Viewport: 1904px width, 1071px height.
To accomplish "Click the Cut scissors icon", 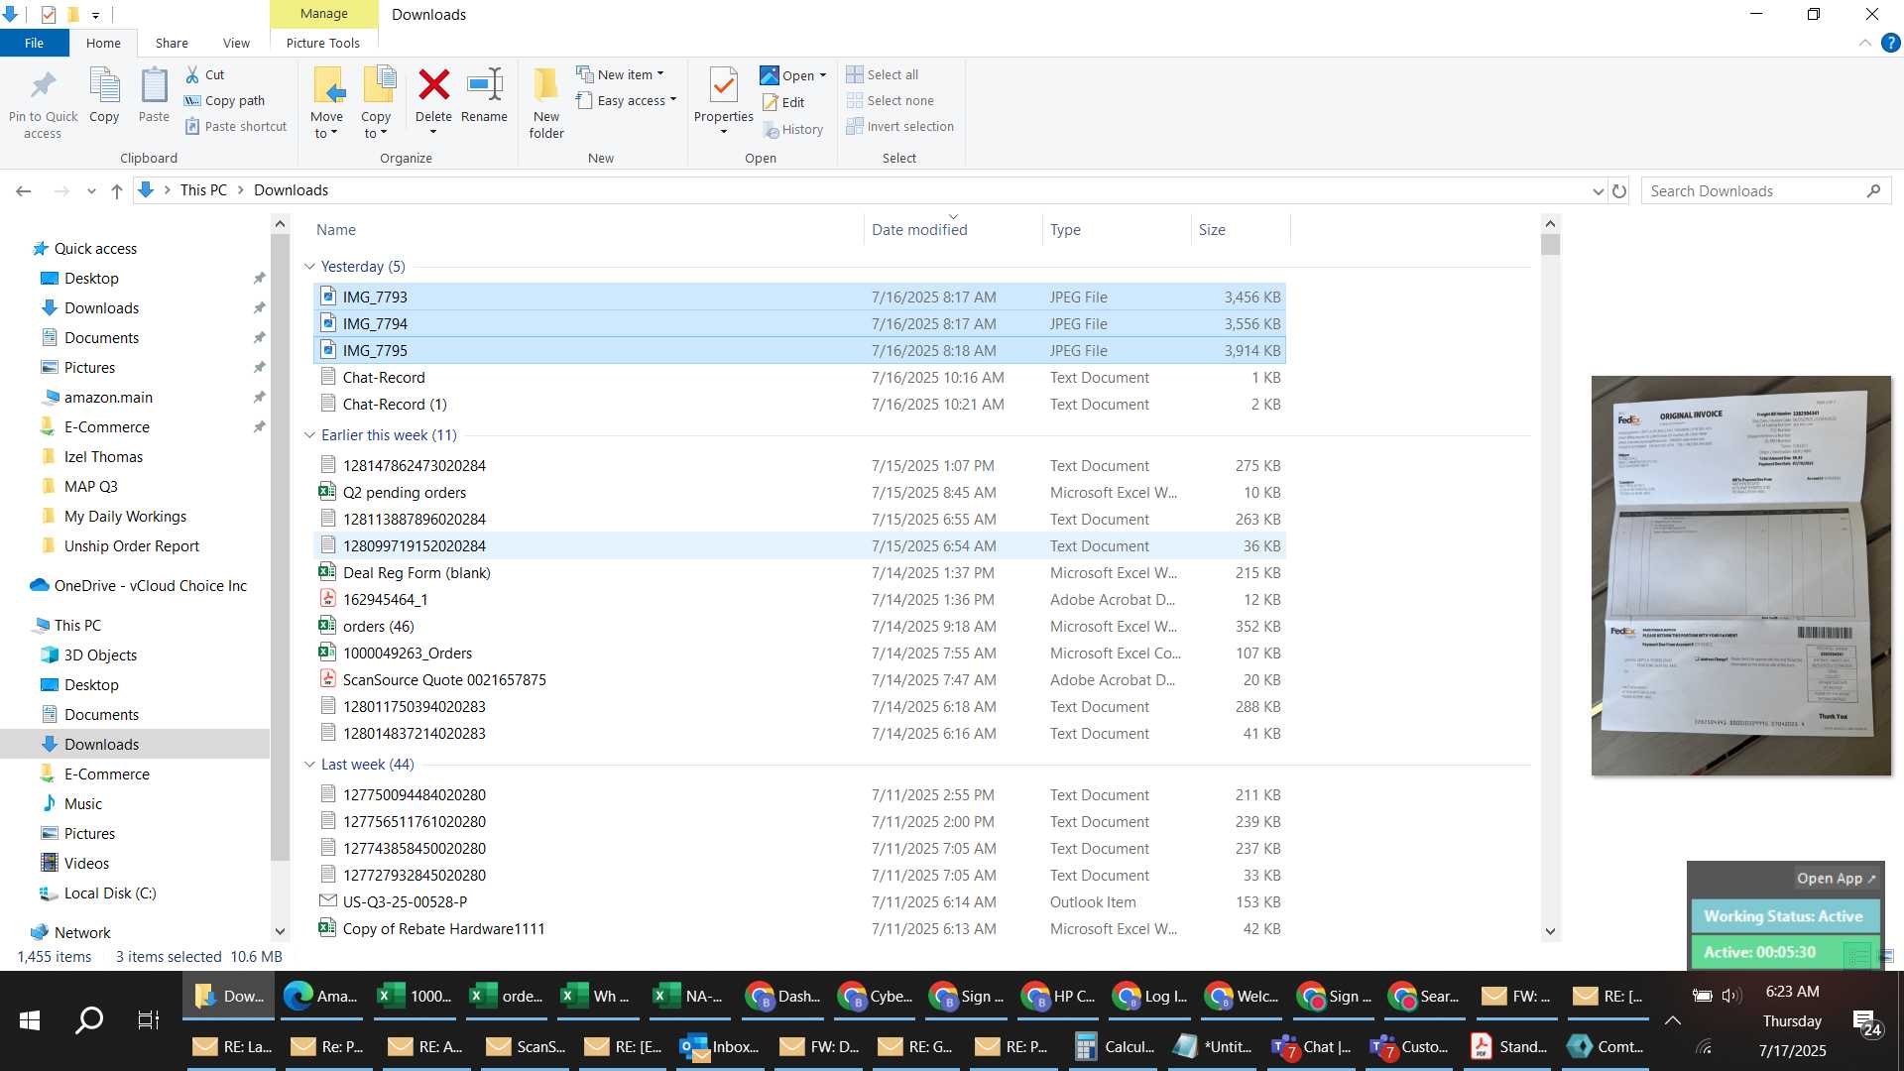I will (192, 74).
